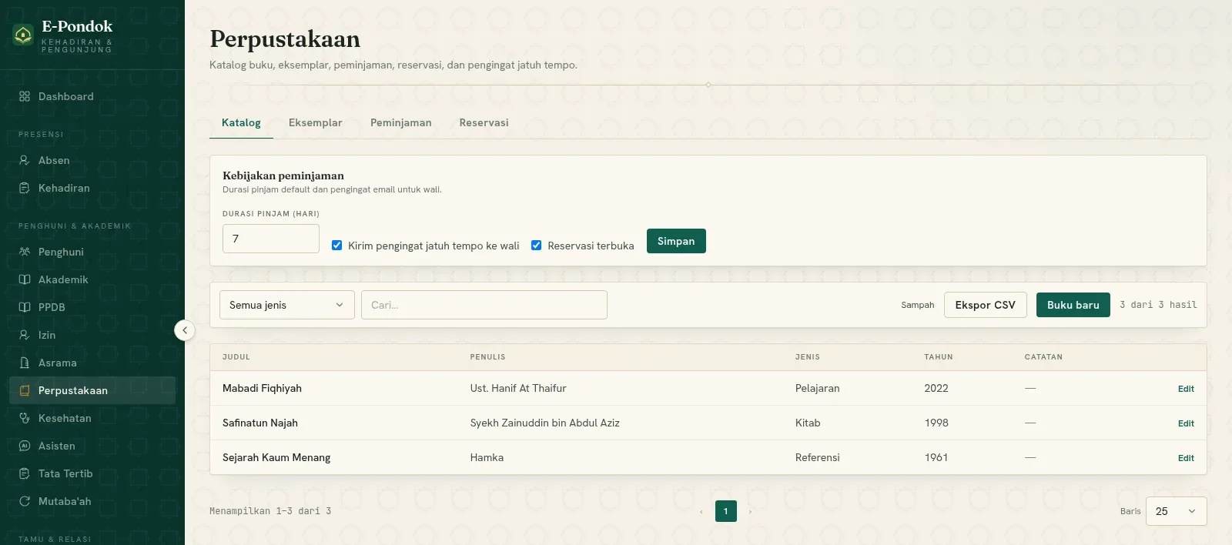
Task: Open the Peminjaman tab
Action: point(401,122)
